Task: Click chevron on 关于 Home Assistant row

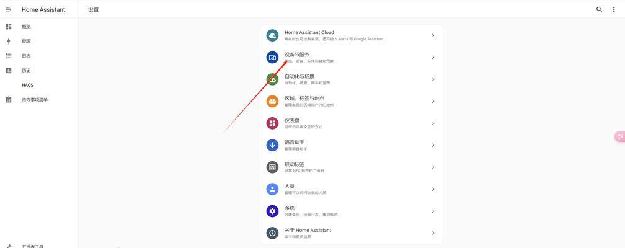Action: (x=433, y=233)
